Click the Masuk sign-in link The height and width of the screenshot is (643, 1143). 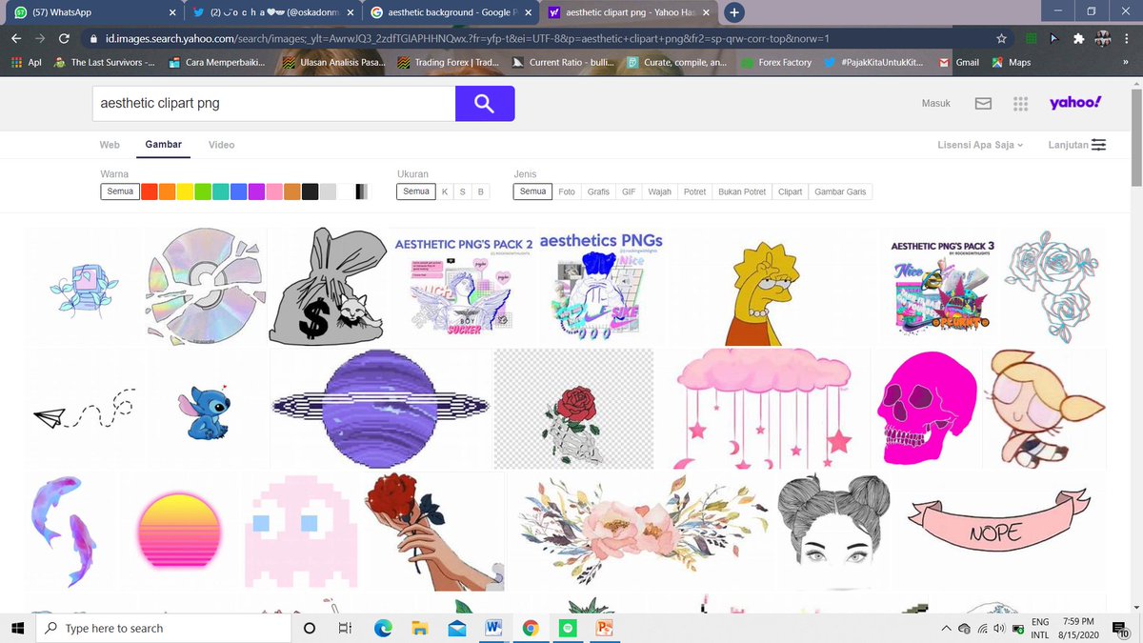pyautogui.click(x=935, y=103)
